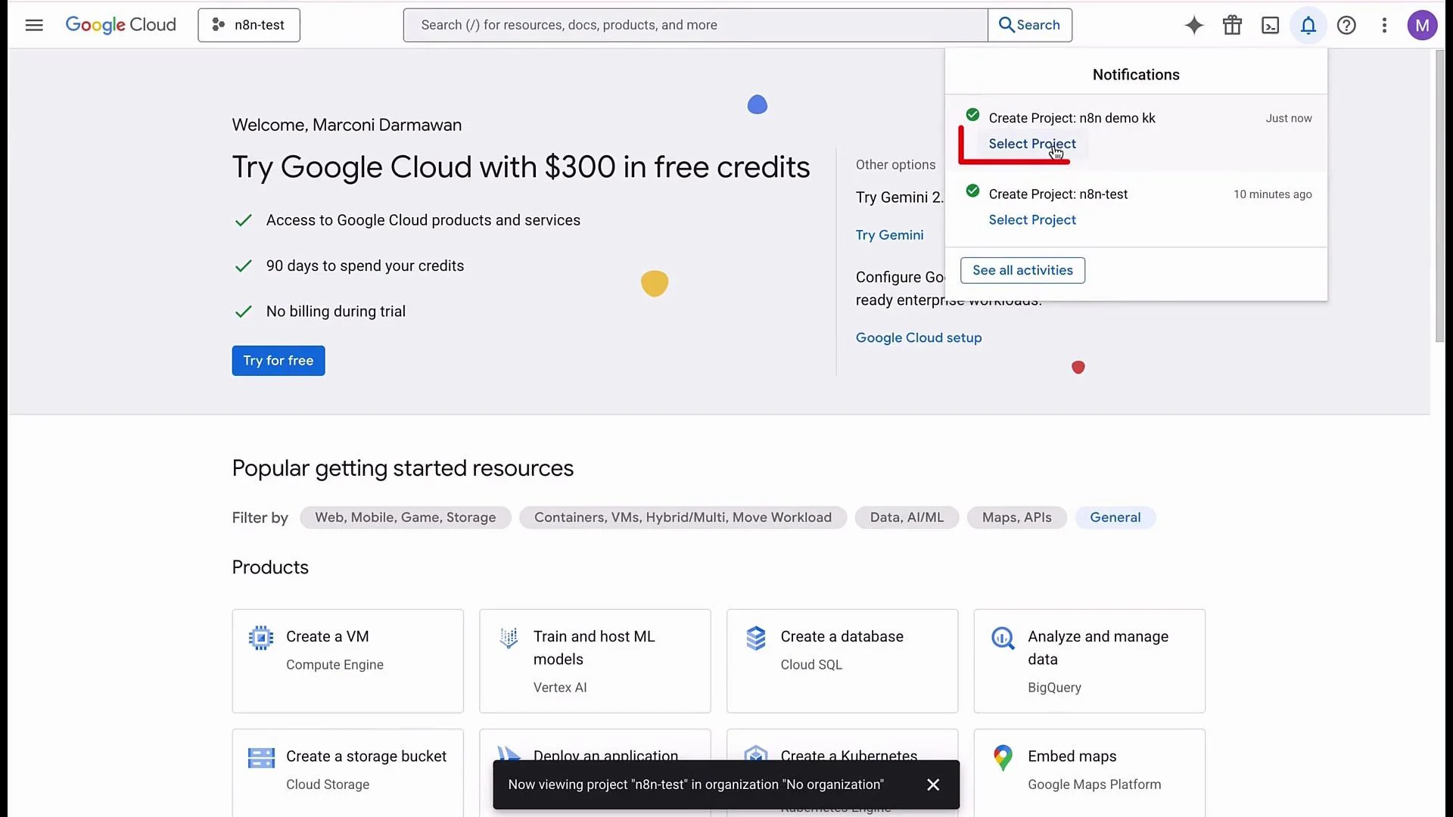Open Create a VM card
The image size is (1453, 817).
click(x=348, y=661)
